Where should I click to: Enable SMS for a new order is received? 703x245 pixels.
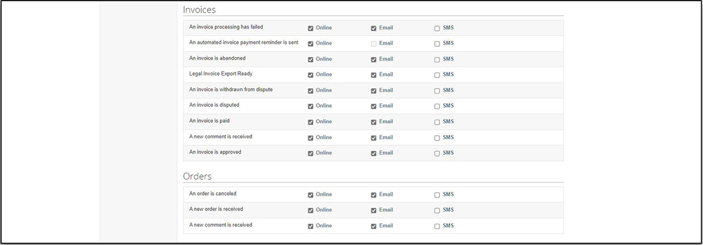click(x=437, y=210)
